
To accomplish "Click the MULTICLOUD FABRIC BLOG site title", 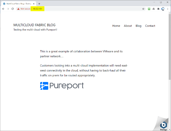I will pos(34,25).
